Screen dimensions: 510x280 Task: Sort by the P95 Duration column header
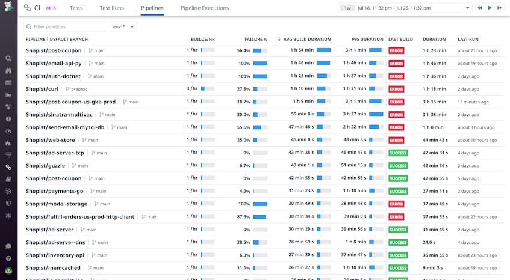click(x=367, y=39)
